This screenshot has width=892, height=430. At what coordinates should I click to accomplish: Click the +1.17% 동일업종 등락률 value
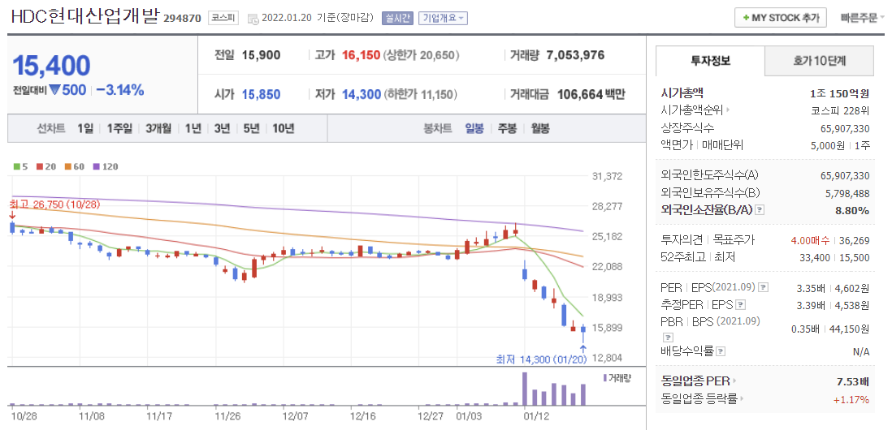pyautogui.click(x=851, y=399)
